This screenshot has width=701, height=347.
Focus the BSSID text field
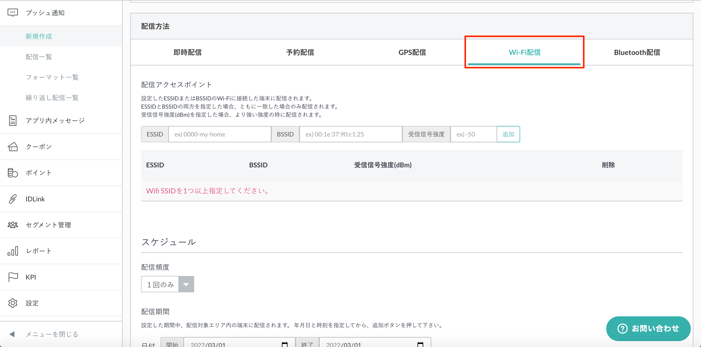click(350, 134)
